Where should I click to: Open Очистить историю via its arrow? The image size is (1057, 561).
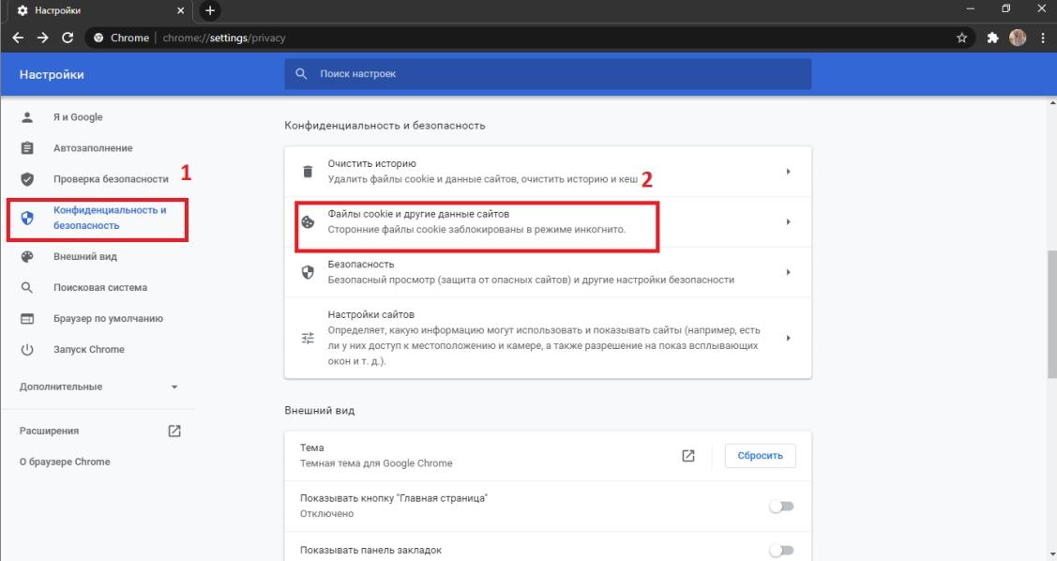788,172
